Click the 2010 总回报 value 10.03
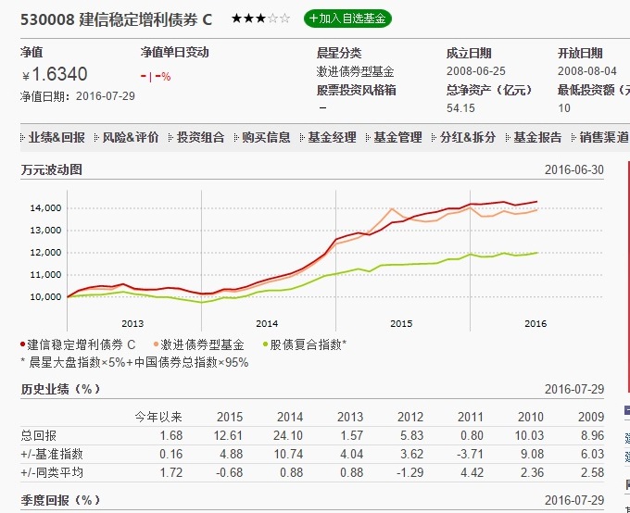 (x=529, y=435)
